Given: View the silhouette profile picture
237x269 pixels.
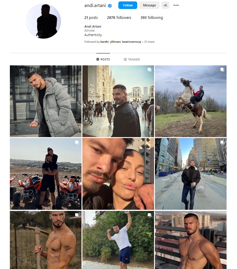Looking at the screenshot, I should [44, 21].
